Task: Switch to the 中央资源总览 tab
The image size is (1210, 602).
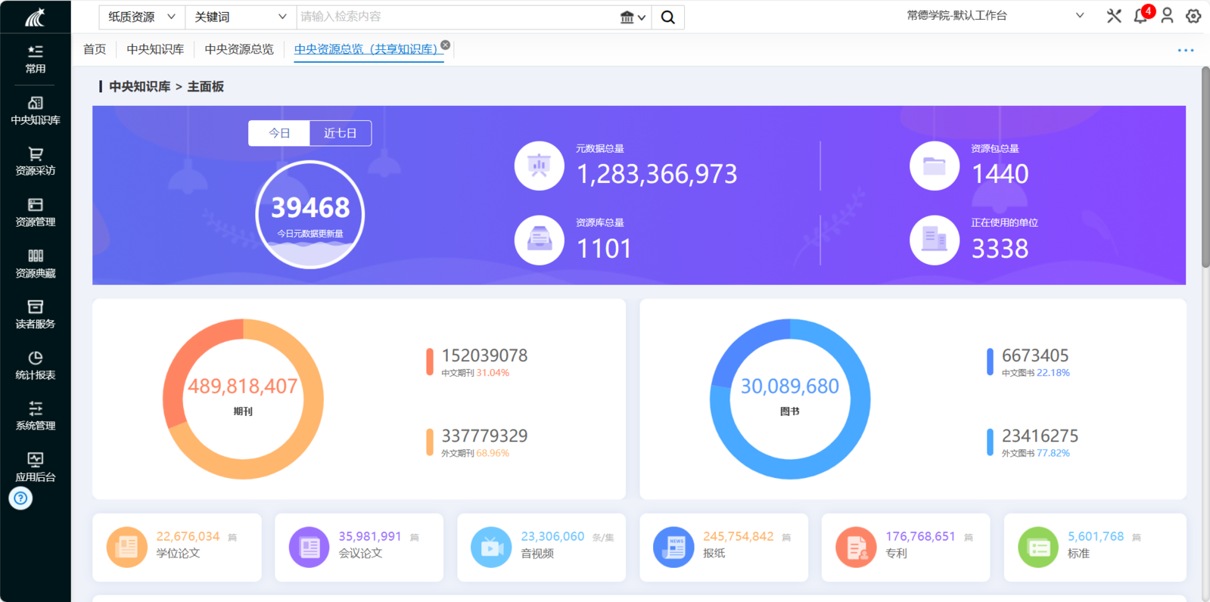Action: [x=238, y=49]
